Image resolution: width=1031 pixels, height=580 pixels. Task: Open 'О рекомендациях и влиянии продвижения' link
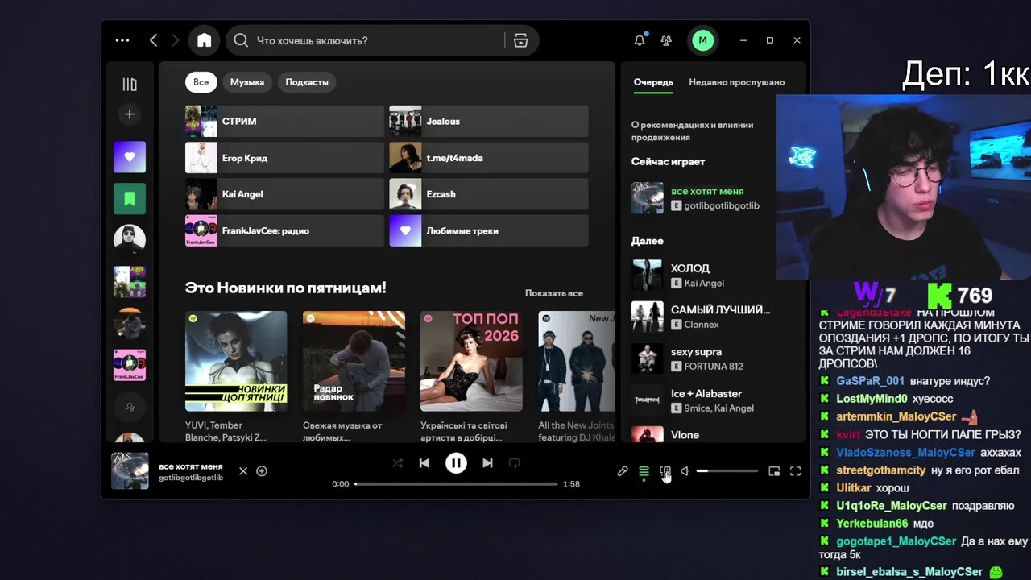(x=692, y=131)
